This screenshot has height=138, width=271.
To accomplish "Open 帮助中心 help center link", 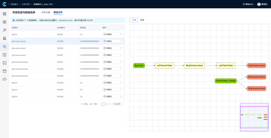I will tap(248, 4).
